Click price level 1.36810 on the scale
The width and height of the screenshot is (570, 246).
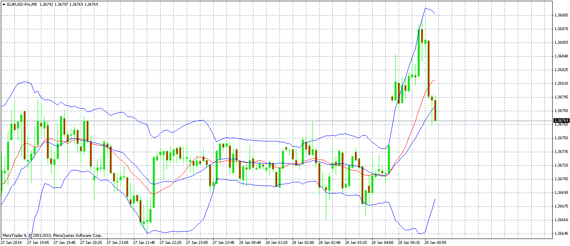561,84
